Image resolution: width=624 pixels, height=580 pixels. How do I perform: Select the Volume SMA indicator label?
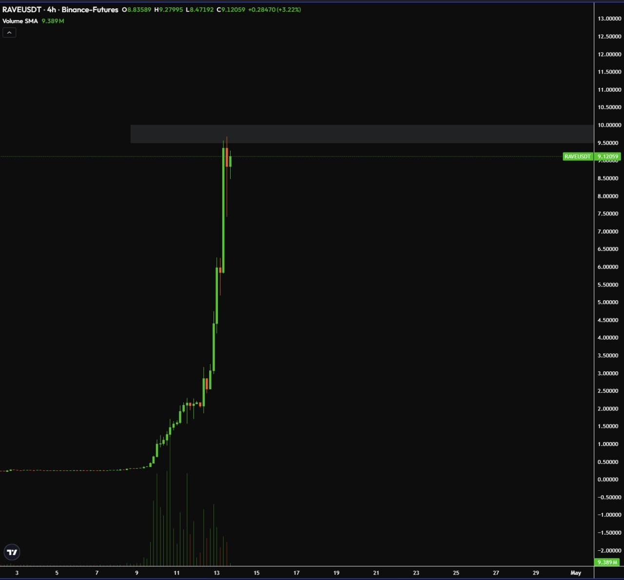coord(20,21)
